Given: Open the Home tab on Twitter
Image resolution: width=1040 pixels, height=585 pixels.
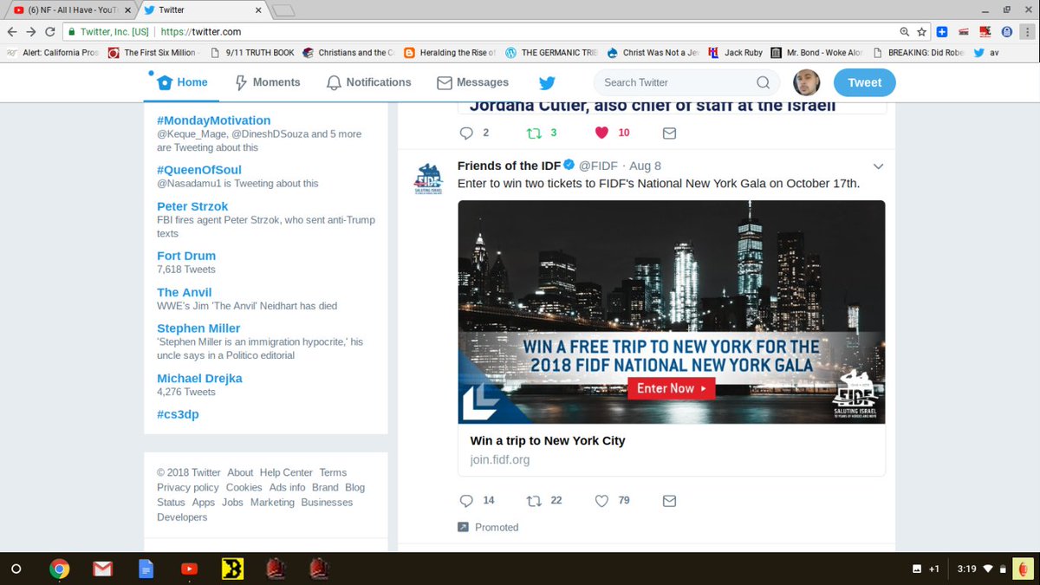Looking at the screenshot, I should coord(182,82).
